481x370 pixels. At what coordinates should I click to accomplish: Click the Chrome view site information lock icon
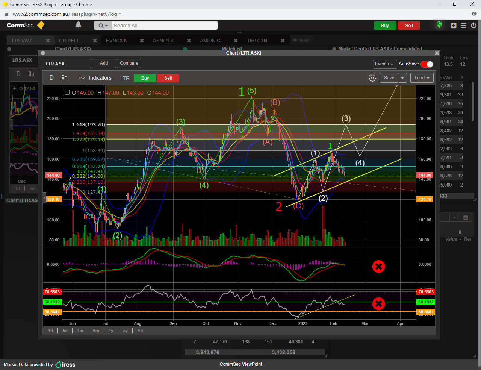point(6,14)
